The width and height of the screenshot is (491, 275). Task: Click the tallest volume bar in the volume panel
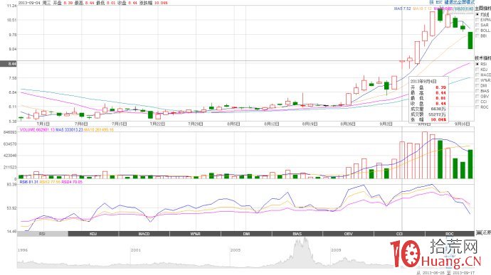point(425,155)
